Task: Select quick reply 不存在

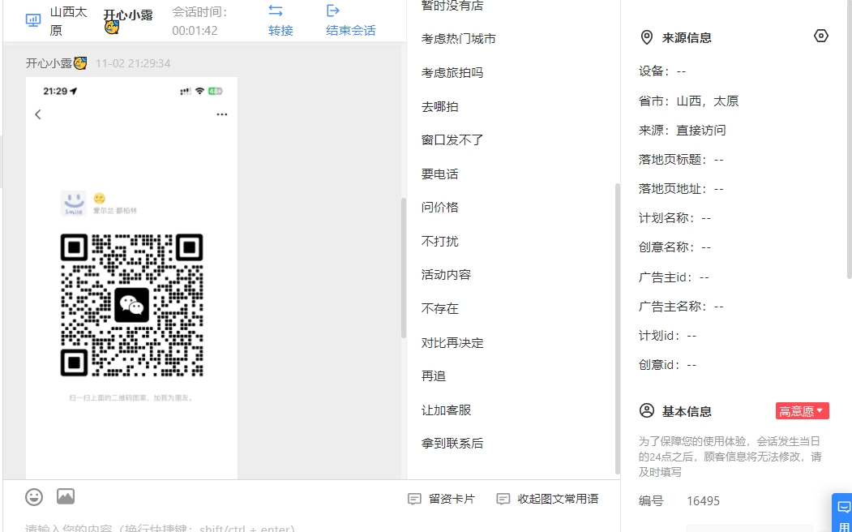Action: point(439,309)
